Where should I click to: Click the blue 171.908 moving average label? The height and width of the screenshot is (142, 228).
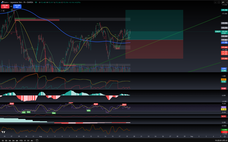[224, 43]
